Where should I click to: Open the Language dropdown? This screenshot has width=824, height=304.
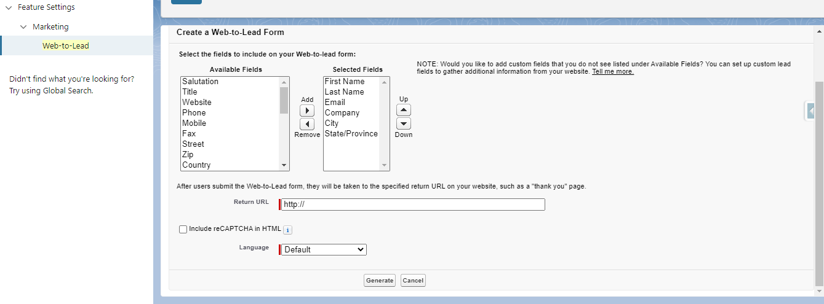point(324,249)
